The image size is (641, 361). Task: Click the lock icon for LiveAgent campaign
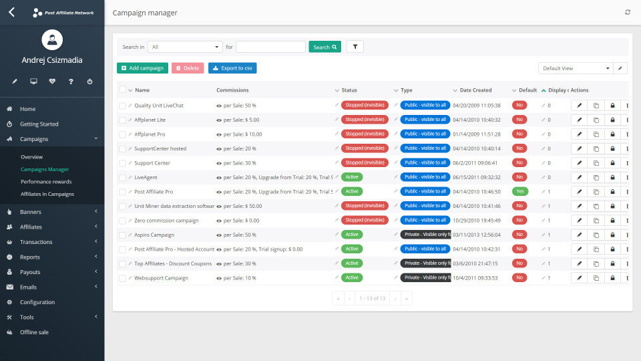click(613, 177)
